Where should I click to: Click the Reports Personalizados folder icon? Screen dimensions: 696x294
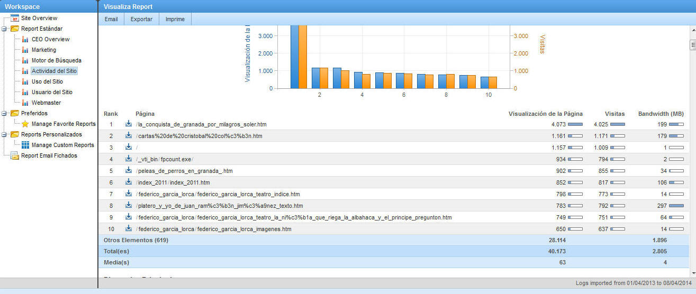click(x=15, y=134)
